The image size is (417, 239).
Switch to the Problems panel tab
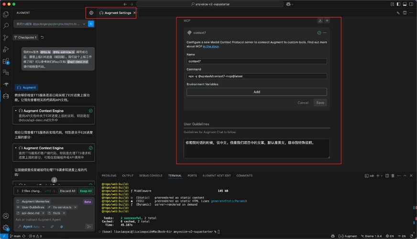(109, 176)
